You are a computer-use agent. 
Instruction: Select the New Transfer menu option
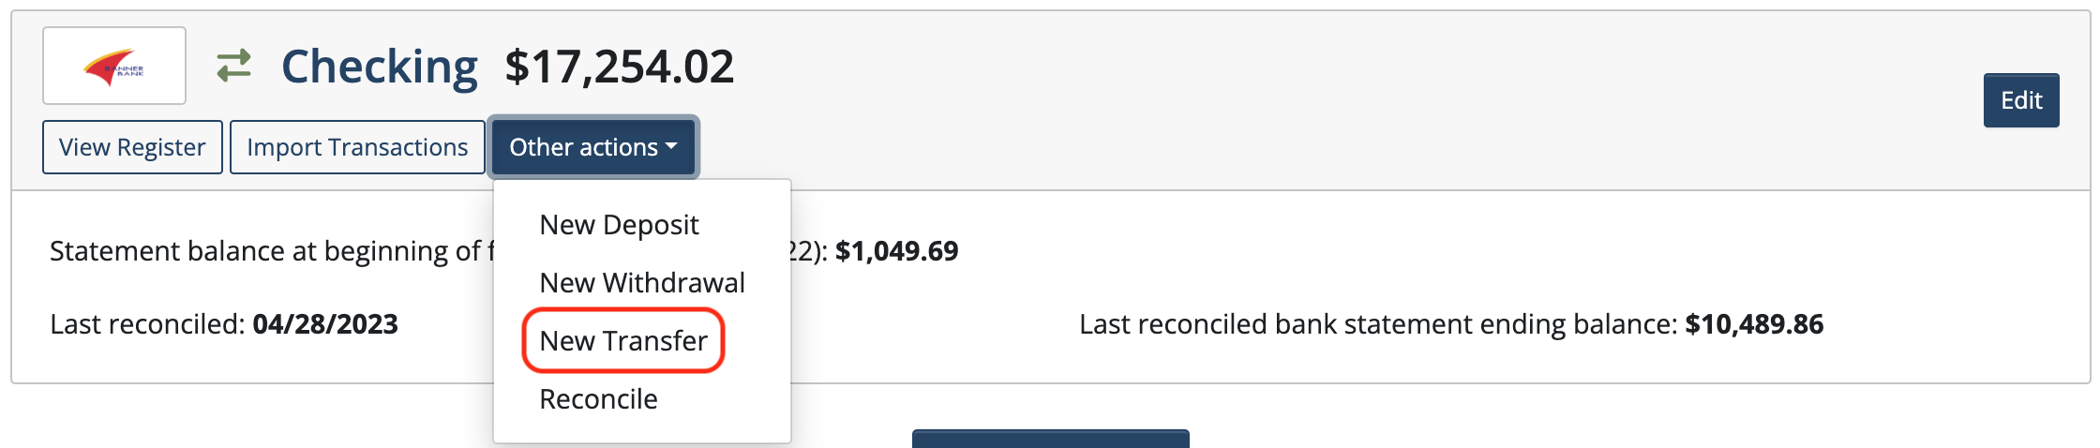623,341
